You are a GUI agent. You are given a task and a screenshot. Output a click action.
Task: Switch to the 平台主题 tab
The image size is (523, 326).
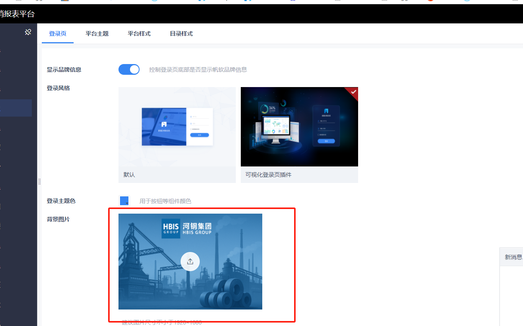pyautogui.click(x=97, y=34)
